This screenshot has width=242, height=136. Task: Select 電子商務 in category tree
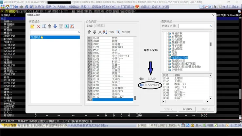click(177, 45)
